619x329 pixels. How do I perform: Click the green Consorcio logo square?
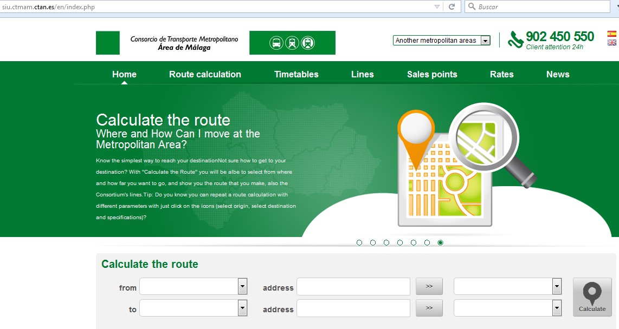(107, 43)
